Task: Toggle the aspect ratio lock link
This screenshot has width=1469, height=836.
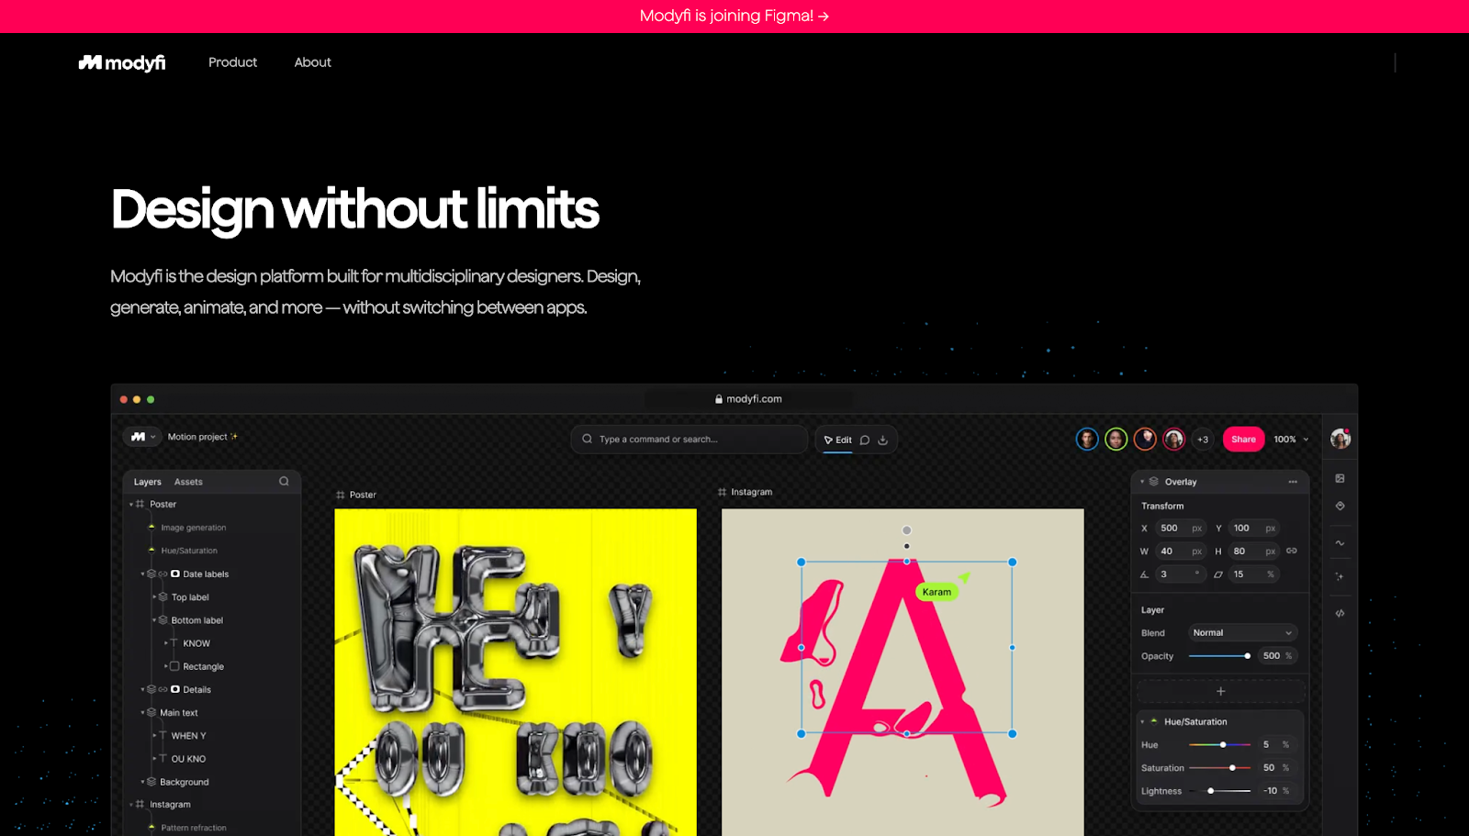Action: [x=1292, y=551]
